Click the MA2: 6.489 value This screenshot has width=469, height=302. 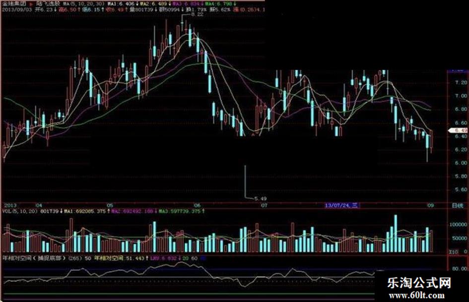pos(153,4)
